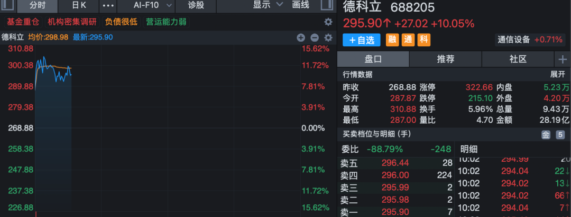Click stock code 688205
This screenshot has height=217, width=571.
(412, 7)
